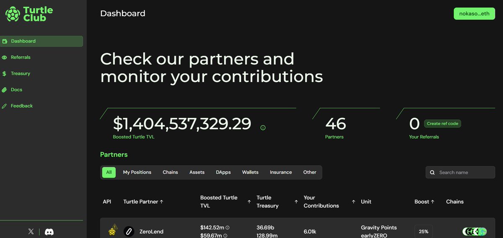This screenshot has height=238, width=503.
Task: Click the Treasury dollar sign icon
Action: tap(5, 74)
